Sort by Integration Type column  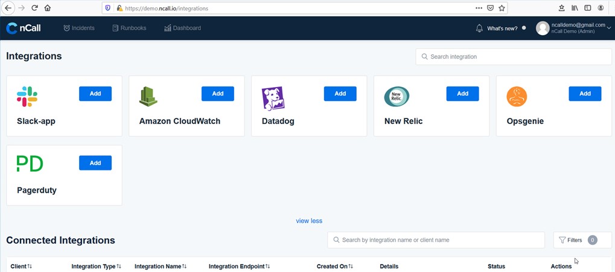pos(119,267)
